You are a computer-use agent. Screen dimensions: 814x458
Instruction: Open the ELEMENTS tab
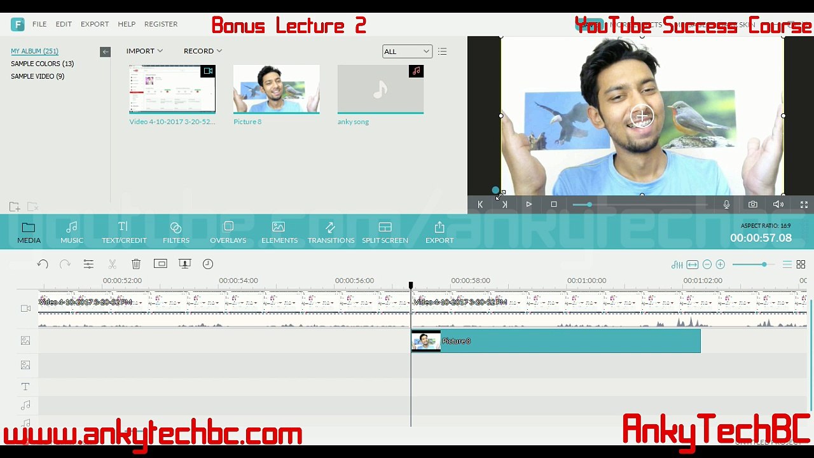(279, 233)
